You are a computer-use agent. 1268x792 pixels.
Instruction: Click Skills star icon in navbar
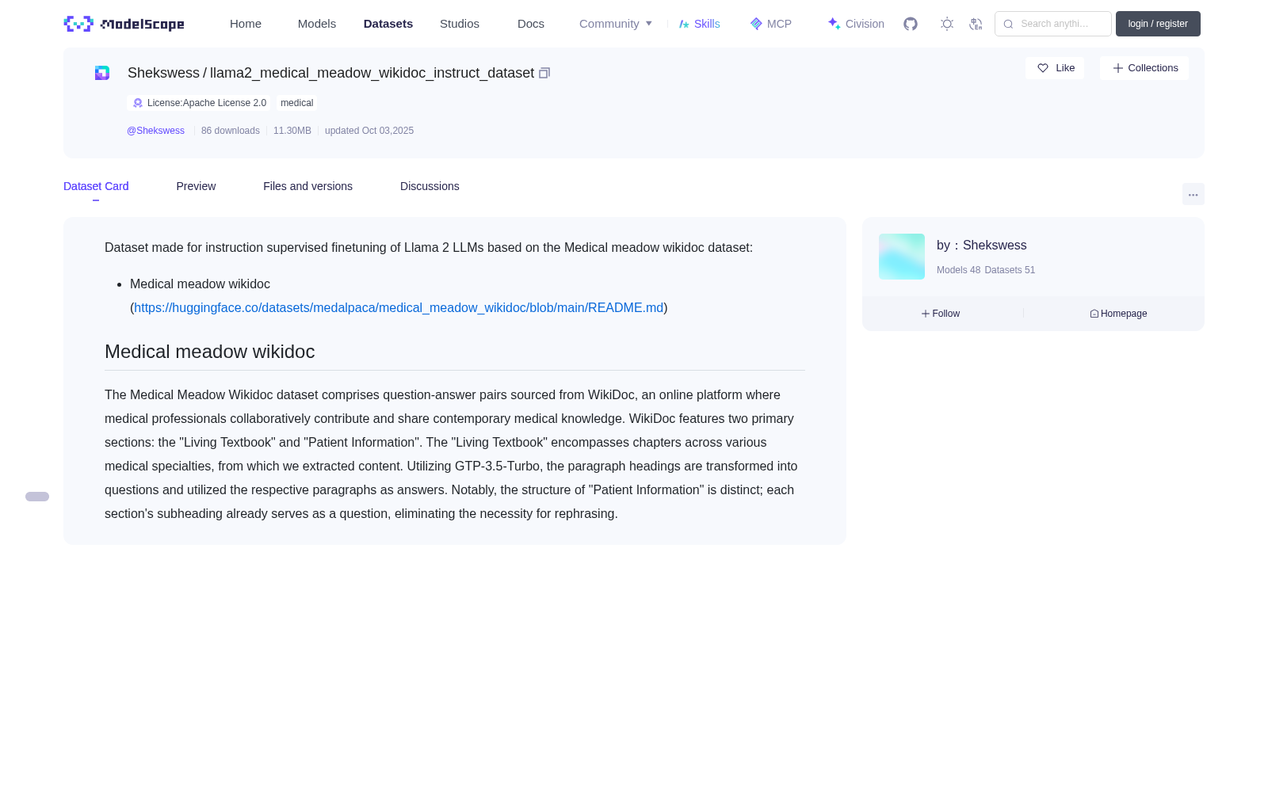point(684,24)
